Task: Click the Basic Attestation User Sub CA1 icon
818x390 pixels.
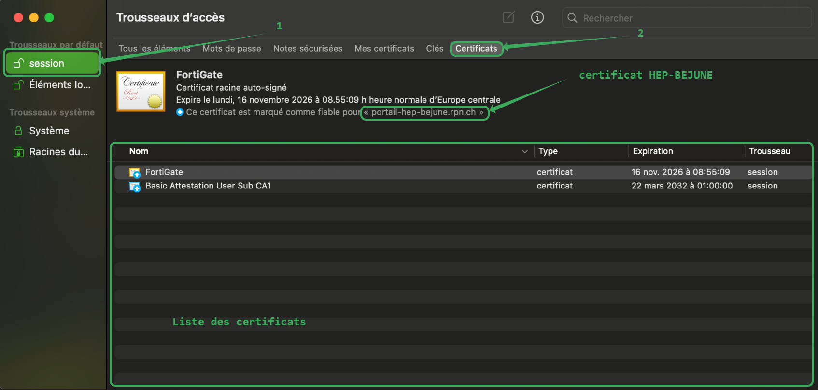Action: (x=134, y=186)
